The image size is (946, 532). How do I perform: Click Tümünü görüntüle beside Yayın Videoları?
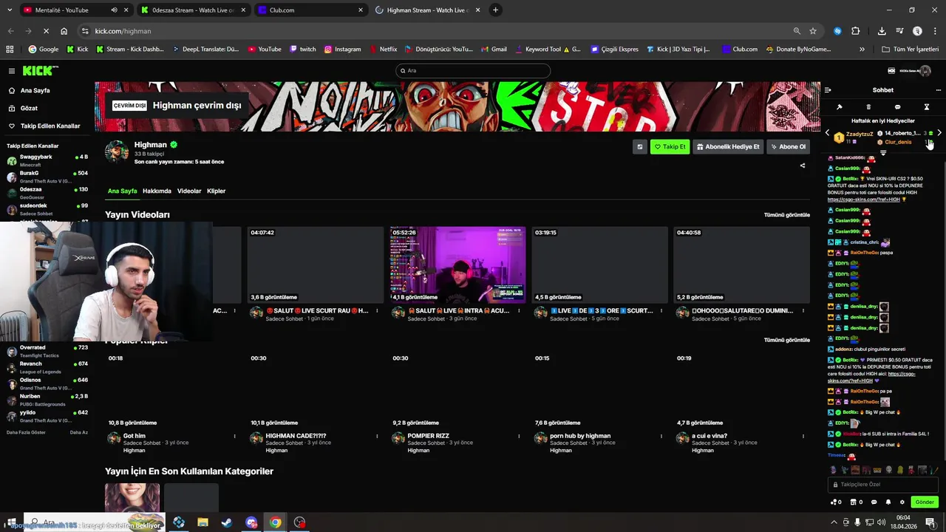click(x=786, y=215)
